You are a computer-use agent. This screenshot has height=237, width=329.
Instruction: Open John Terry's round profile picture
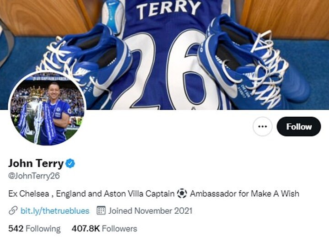click(x=48, y=109)
